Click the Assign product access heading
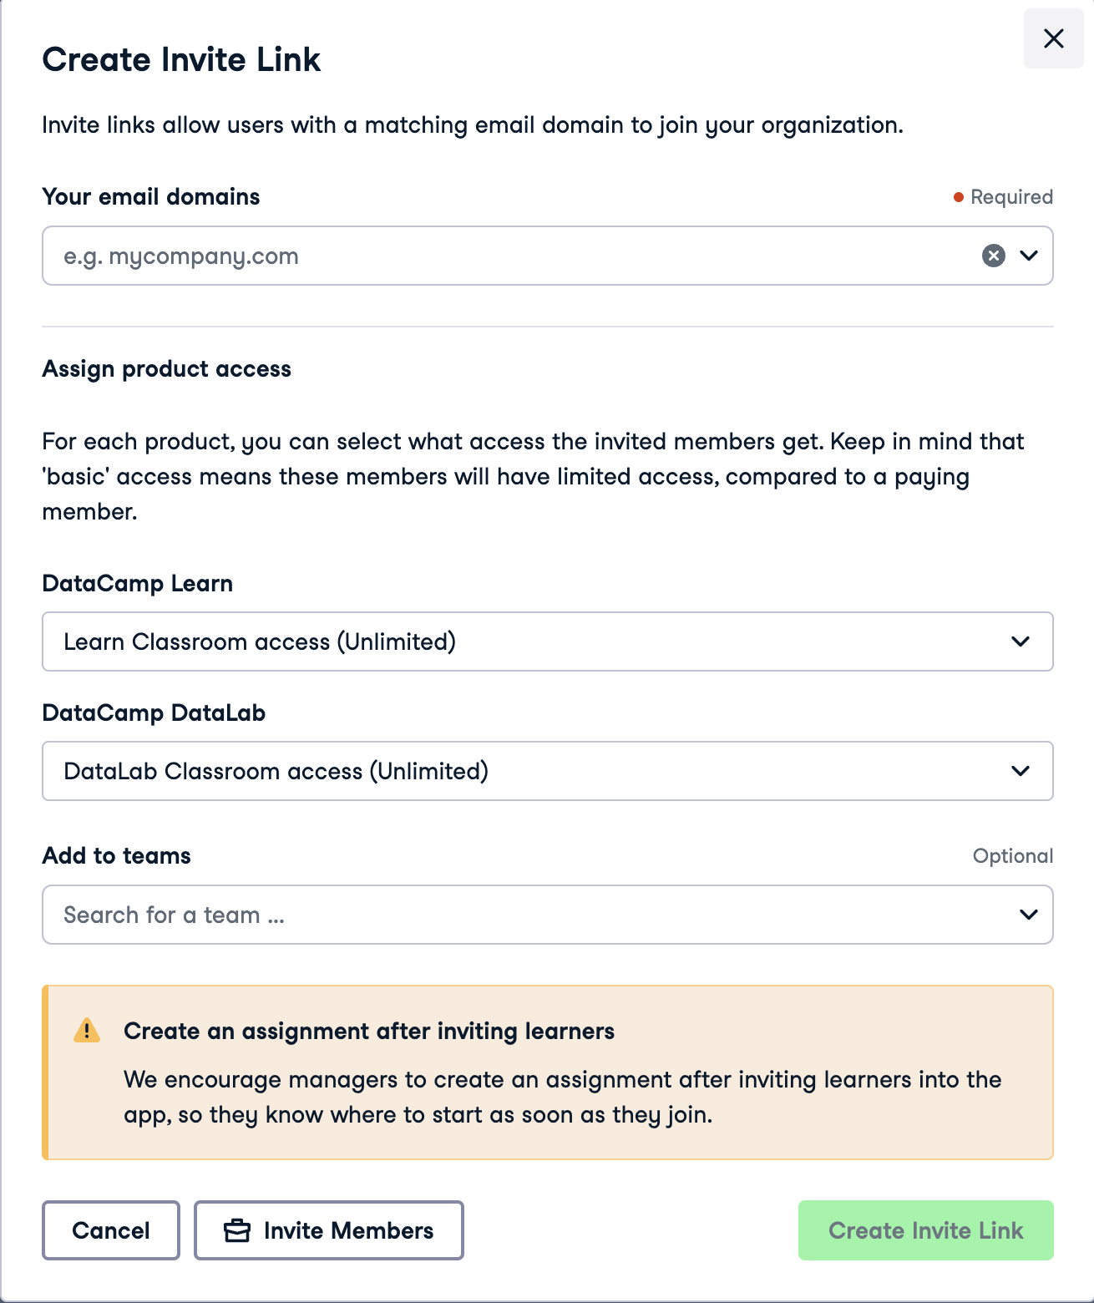Image resolution: width=1094 pixels, height=1303 pixels. point(167,369)
